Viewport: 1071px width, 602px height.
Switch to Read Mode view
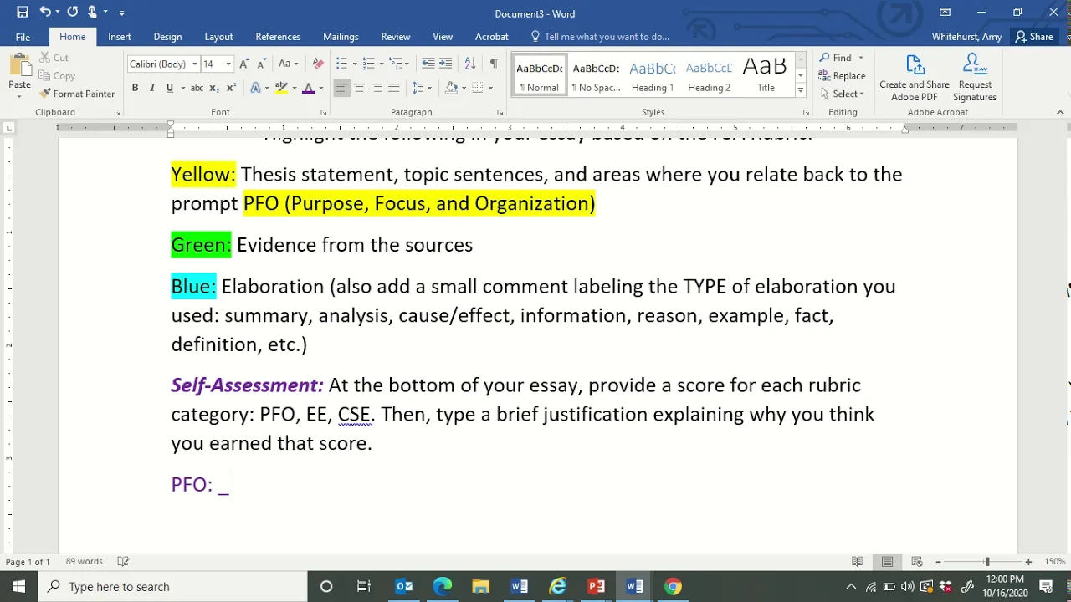(857, 562)
